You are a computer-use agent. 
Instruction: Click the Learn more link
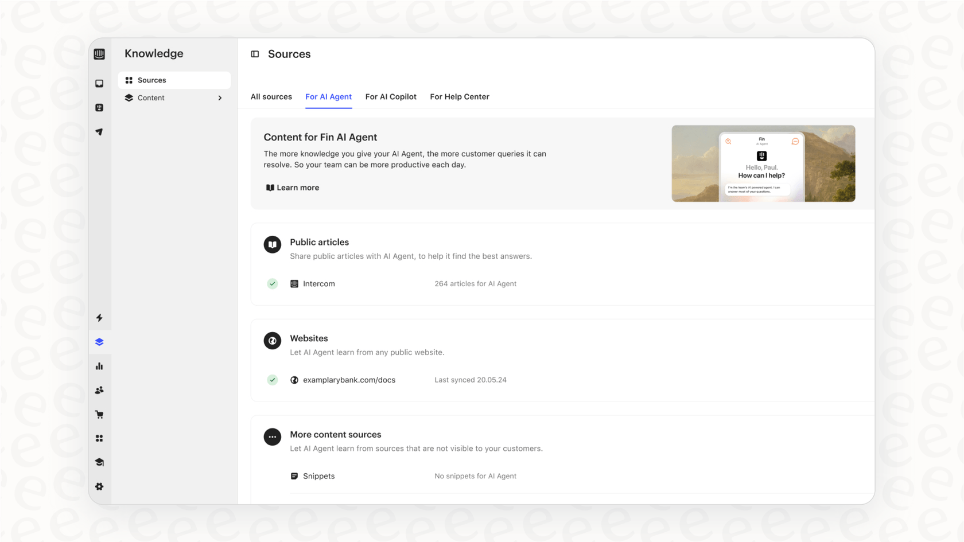pyautogui.click(x=293, y=188)
